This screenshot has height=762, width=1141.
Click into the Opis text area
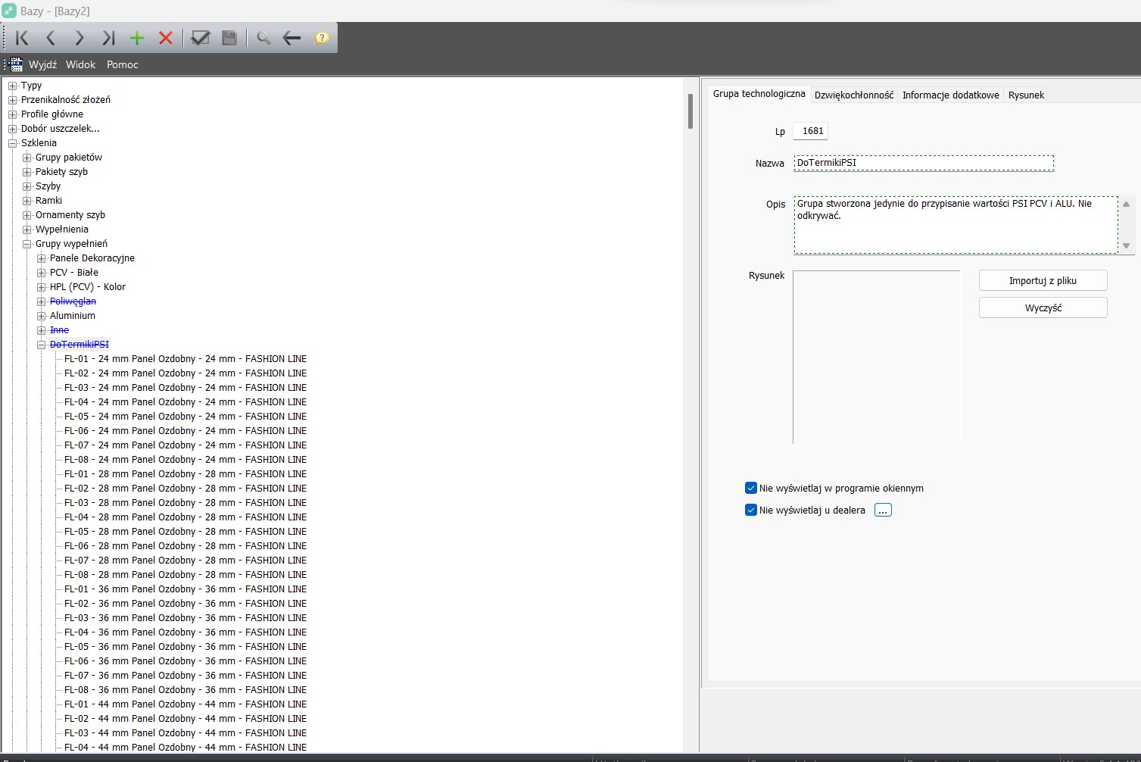click(x=956, y=225)
